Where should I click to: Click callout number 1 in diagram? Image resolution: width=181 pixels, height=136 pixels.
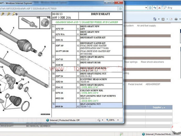(x=13, y=28)
